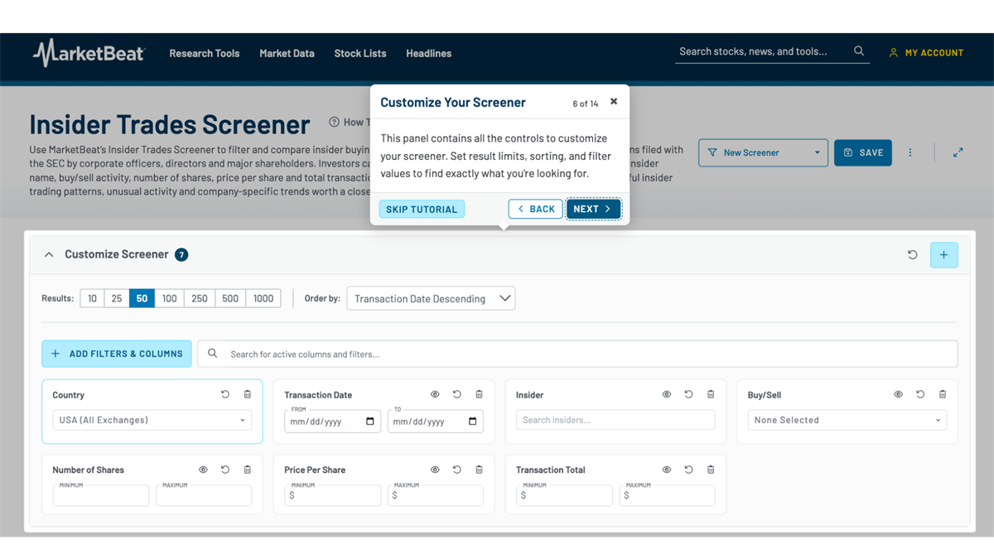Click the Transaction Total minimum field
The height and width of the screenshot is (559, 994).
(565, 495)
